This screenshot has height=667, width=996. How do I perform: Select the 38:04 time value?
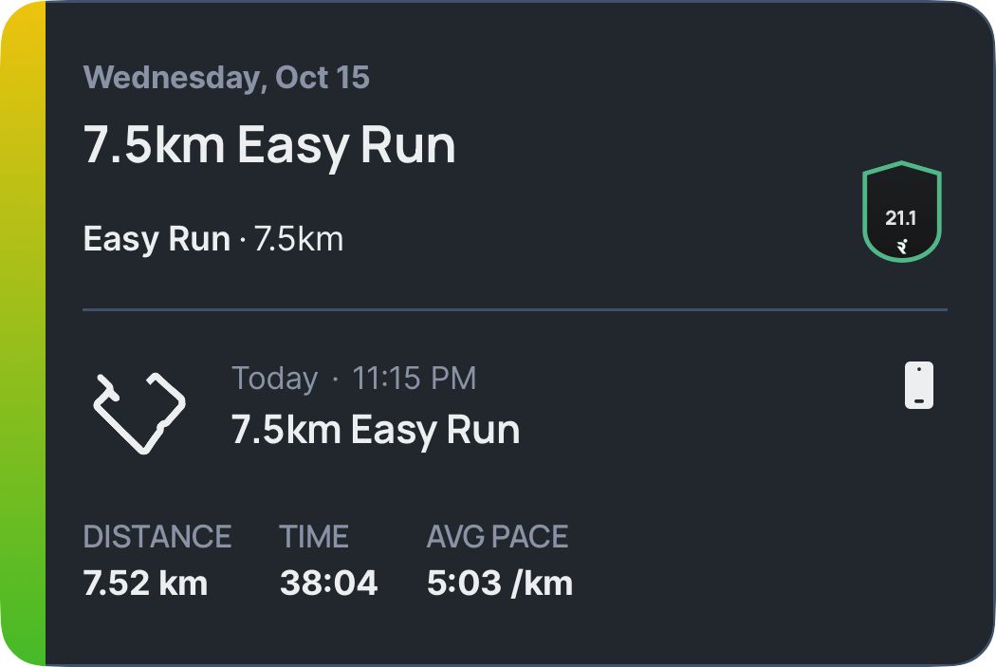[328, 583]
